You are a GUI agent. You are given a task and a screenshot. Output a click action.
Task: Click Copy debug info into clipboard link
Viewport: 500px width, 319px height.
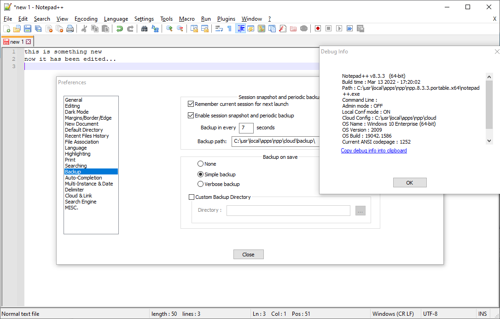(x=374, y=151)
